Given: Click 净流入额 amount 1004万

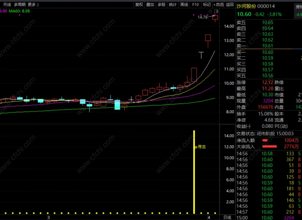Looking at the screenshot, I should click(x=291, y=140).
